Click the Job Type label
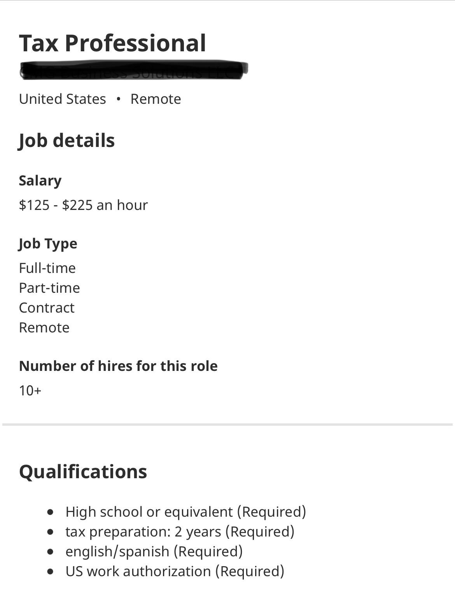This screenshot has width=455, height=610. click(48, 244)
